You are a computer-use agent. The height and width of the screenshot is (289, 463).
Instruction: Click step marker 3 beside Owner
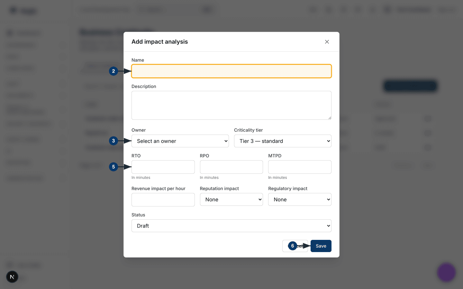113,141
